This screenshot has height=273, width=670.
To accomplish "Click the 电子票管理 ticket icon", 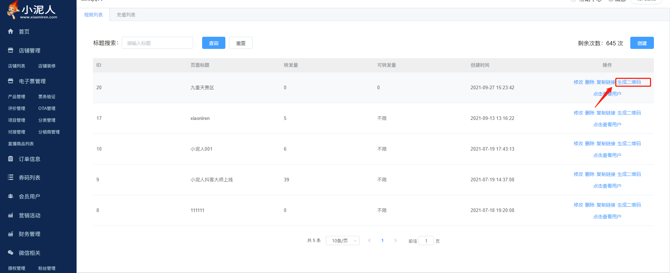I will click(x=11, y=81).
